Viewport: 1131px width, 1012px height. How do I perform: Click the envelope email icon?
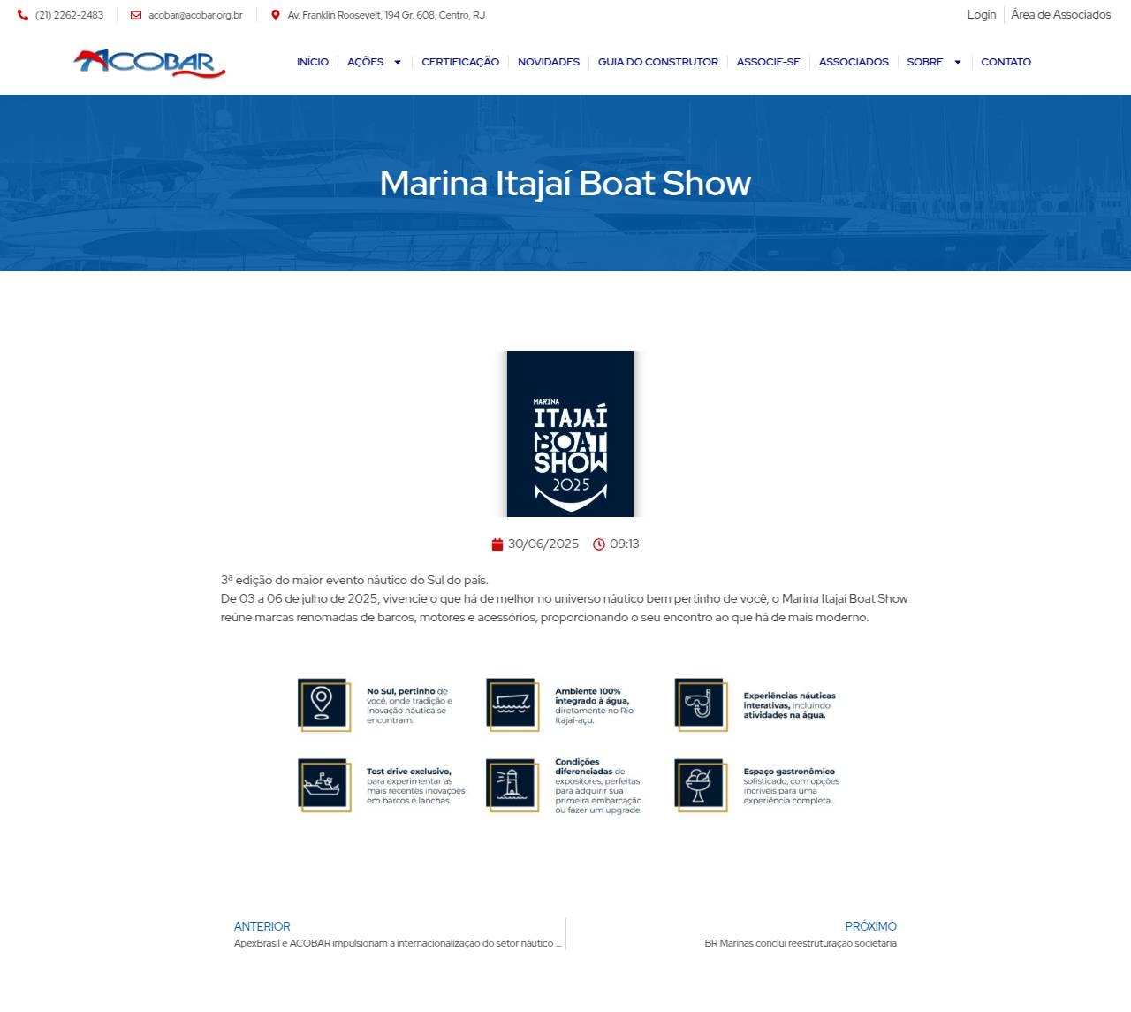(136, 15)
